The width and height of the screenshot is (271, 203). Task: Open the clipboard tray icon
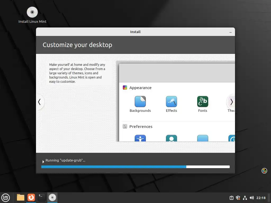tap(231, 198)
